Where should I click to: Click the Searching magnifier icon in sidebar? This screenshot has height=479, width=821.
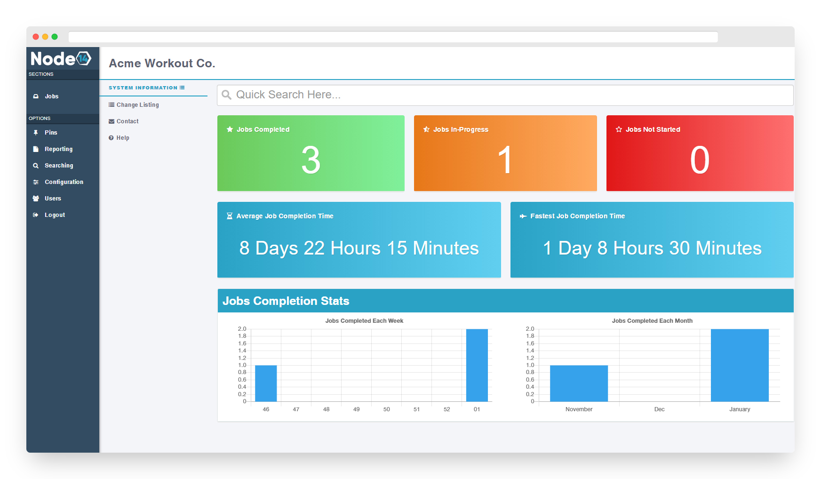pyautogui.click(x=36, y=166)
